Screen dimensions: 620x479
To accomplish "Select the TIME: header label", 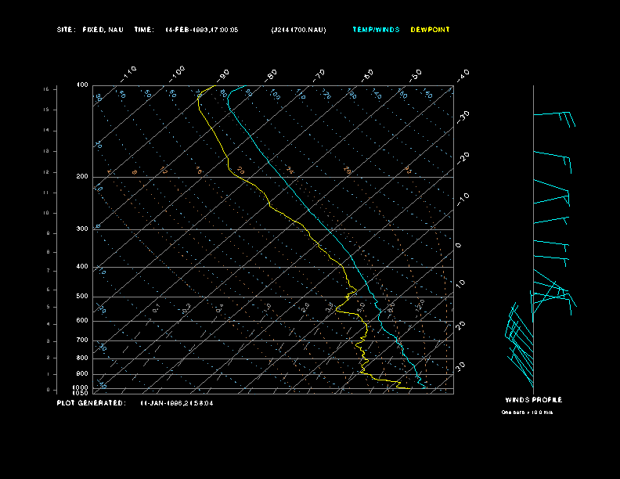I will (x=144, y=30).
